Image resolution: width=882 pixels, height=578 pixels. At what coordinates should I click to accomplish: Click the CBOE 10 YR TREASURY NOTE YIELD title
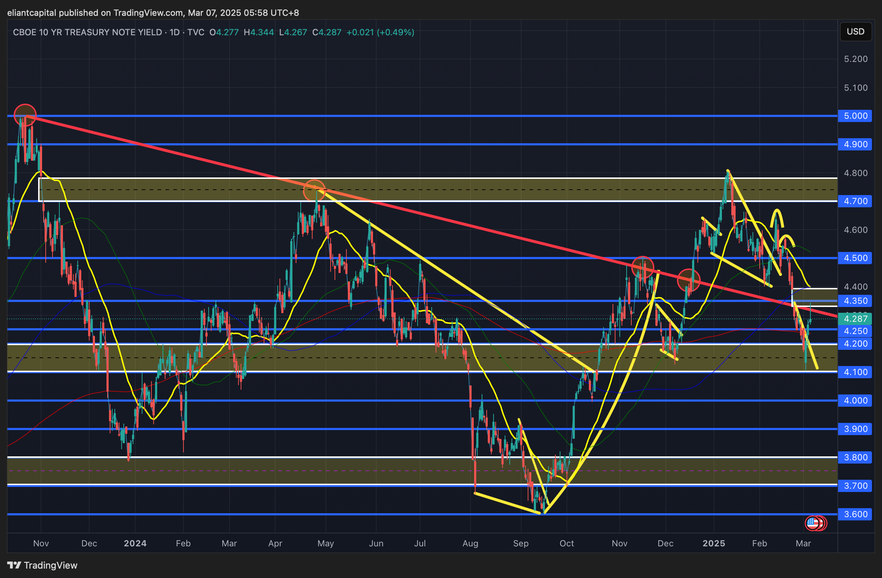87,32
